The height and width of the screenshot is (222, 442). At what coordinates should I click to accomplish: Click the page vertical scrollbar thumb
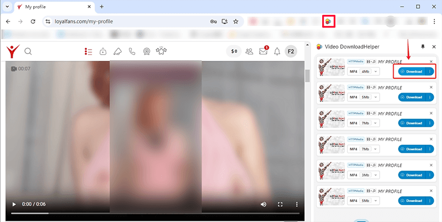click(x=308, y=75)
